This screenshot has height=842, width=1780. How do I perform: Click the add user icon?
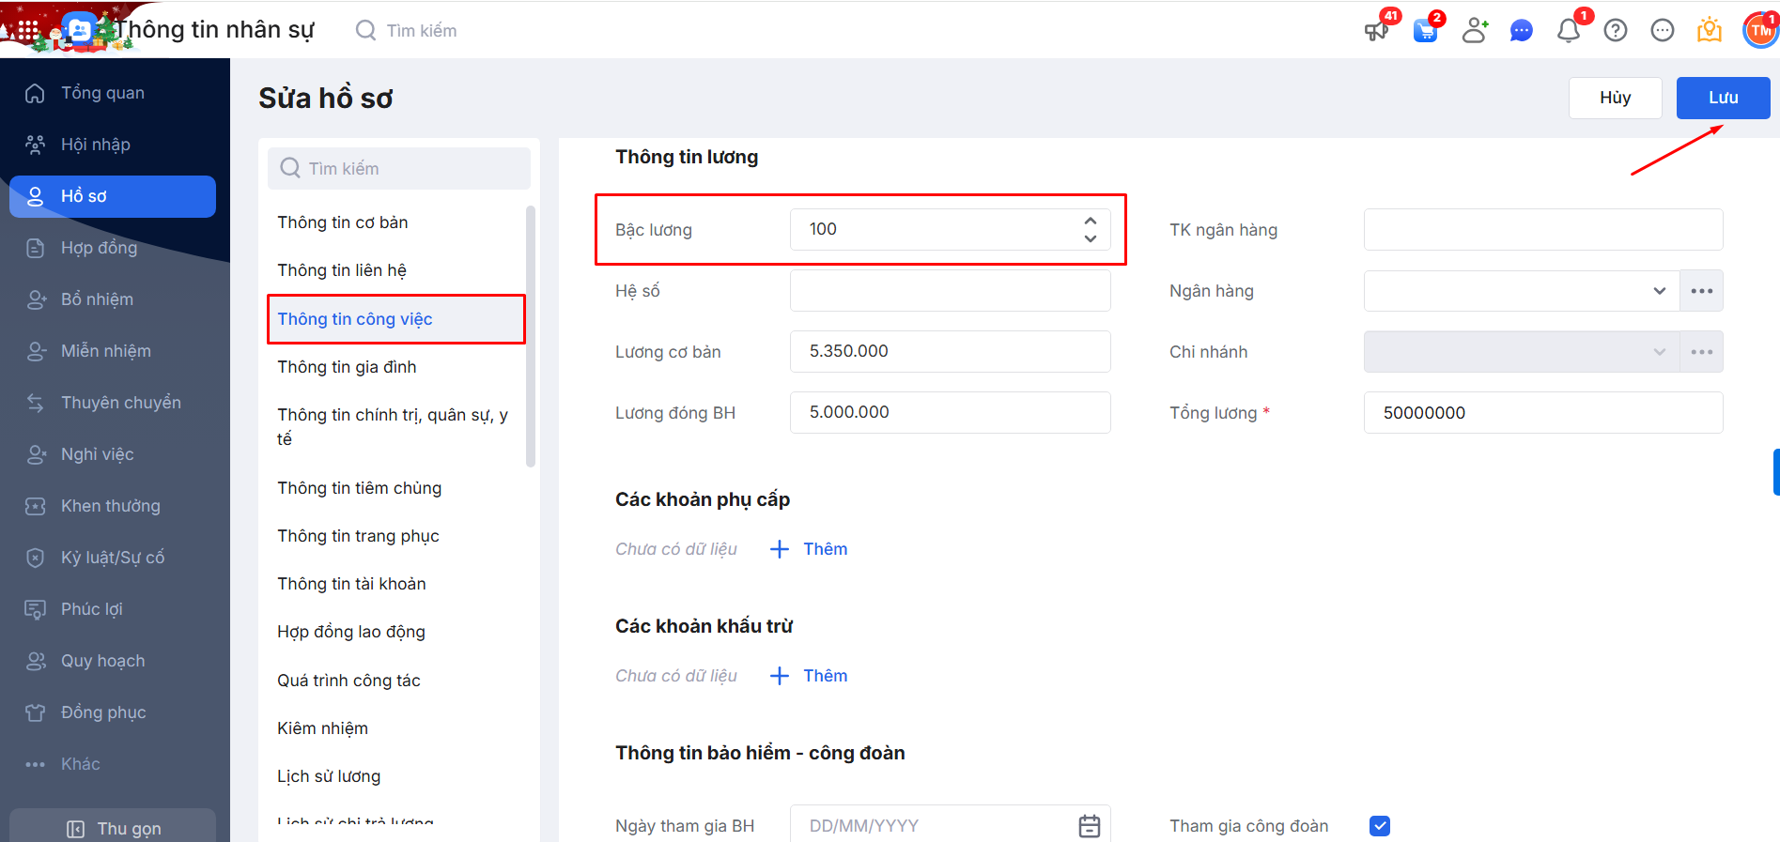click(1475, 31)
